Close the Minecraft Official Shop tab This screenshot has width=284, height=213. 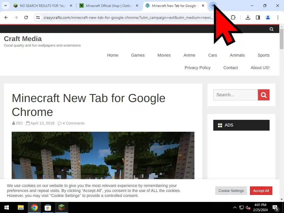click(137, 6)
